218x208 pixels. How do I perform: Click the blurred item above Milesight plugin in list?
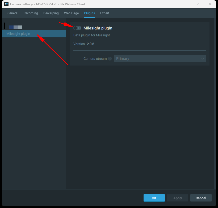click(16, 27)
